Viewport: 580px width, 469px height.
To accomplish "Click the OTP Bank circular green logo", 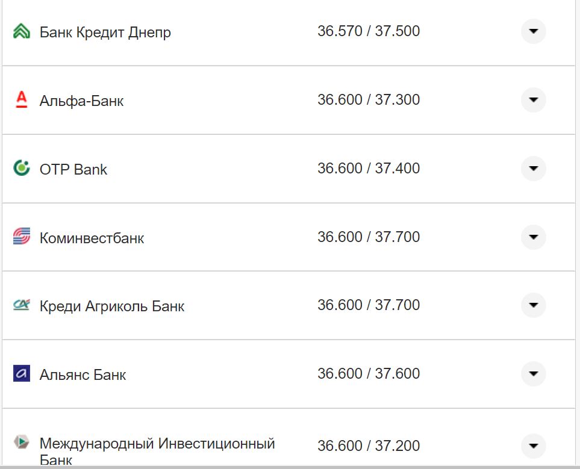I will coord(22,169).
